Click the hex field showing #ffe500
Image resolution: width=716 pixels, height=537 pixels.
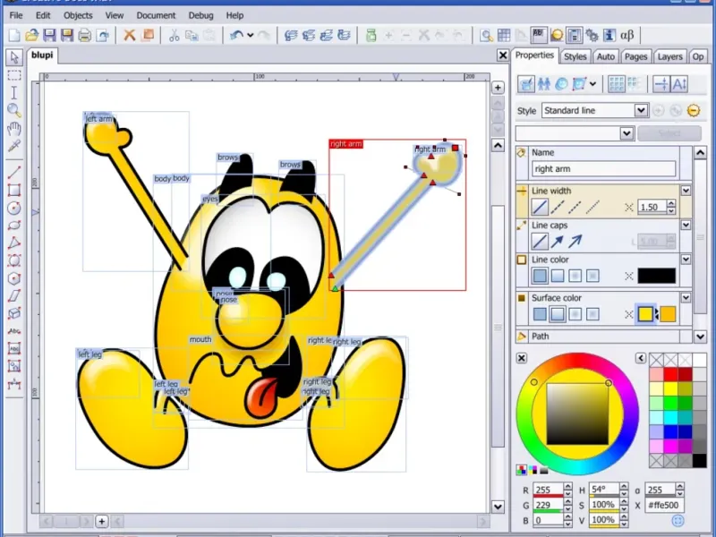coord(664,505)
